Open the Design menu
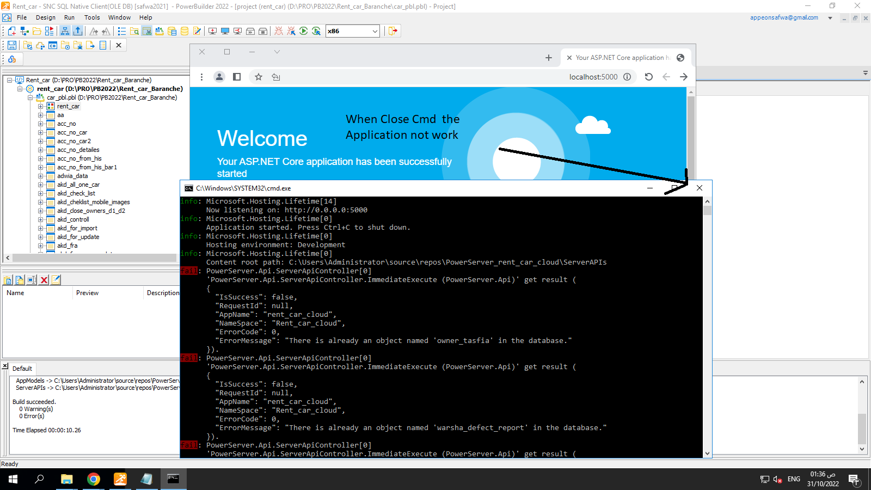The width and height of the screenshot is (871, 490). [46, 17]
